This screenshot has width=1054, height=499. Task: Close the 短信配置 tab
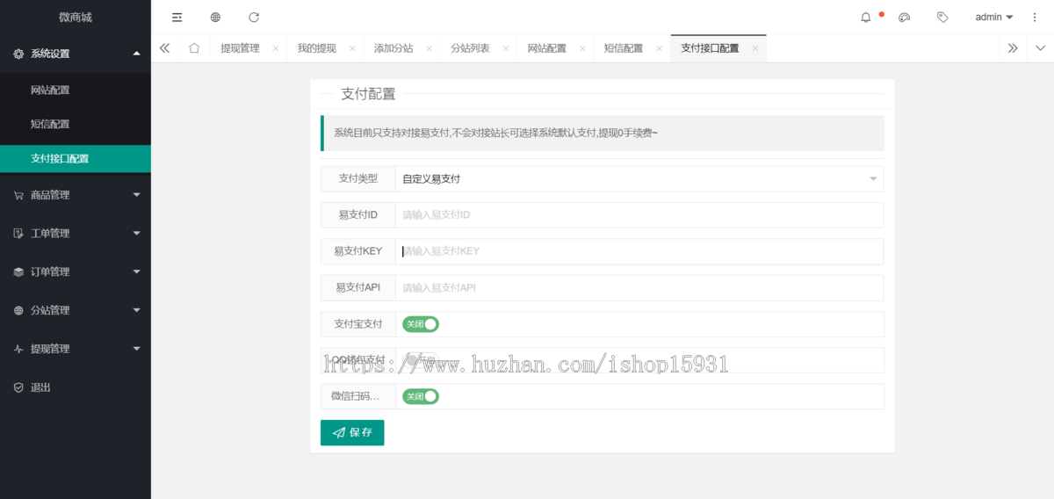coord(659,48)
